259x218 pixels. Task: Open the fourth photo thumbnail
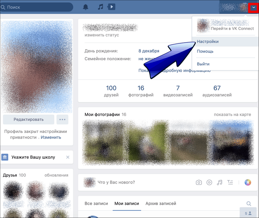pyautogui.click(x=232, y=143)
